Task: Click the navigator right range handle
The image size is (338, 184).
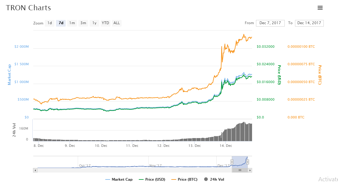Action: pyautogui.click(x=248, y=162)
